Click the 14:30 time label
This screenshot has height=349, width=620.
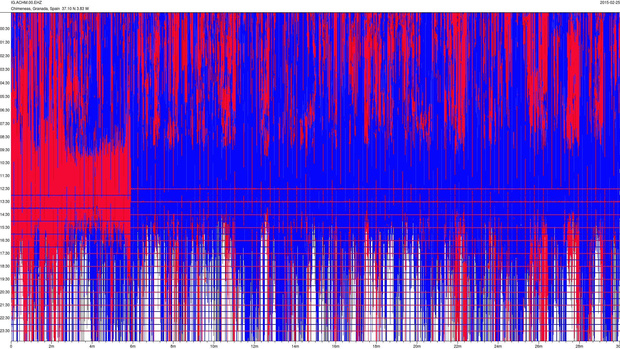pyautogui.click(x=5, y=215)
